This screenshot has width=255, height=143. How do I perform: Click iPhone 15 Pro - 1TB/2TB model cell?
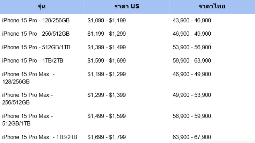coord(32,61)
